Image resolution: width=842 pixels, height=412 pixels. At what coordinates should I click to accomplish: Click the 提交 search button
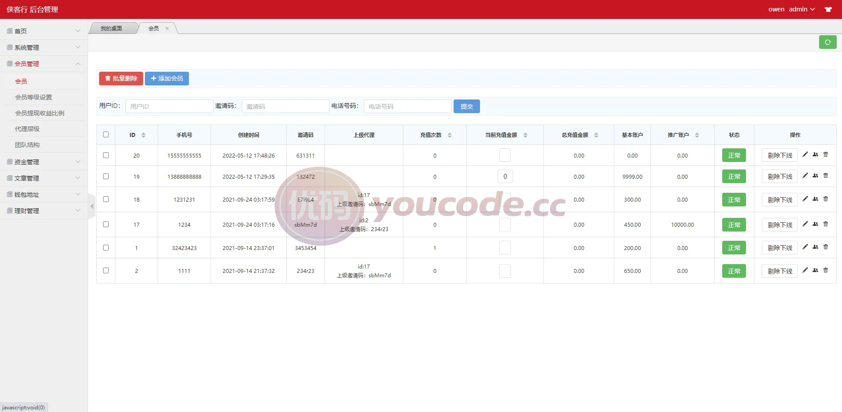467,107
